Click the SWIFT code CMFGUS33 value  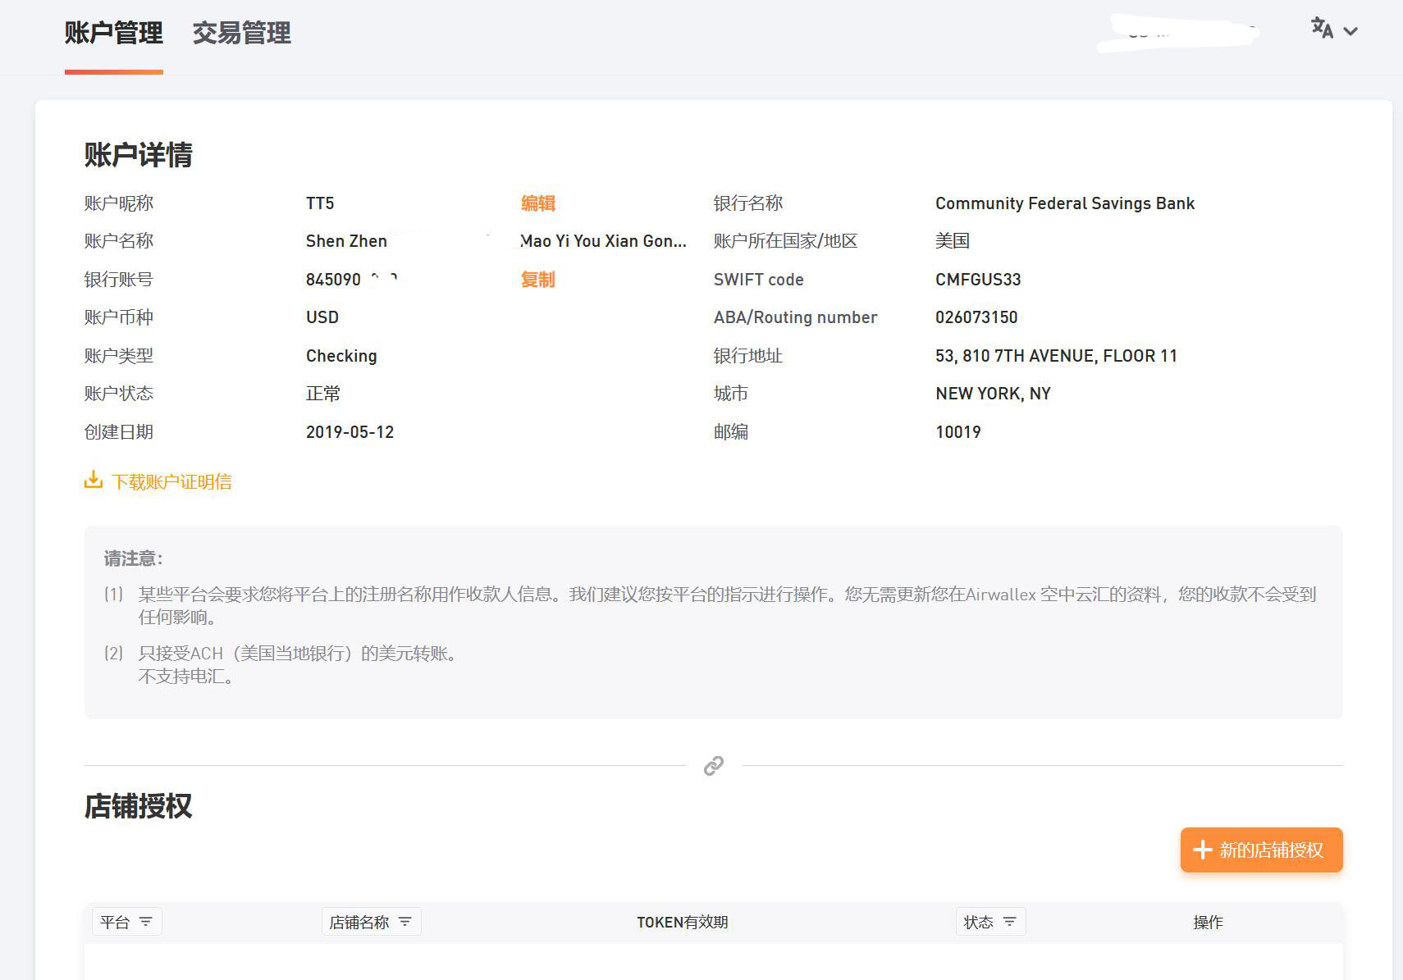(x=978, y=279)
